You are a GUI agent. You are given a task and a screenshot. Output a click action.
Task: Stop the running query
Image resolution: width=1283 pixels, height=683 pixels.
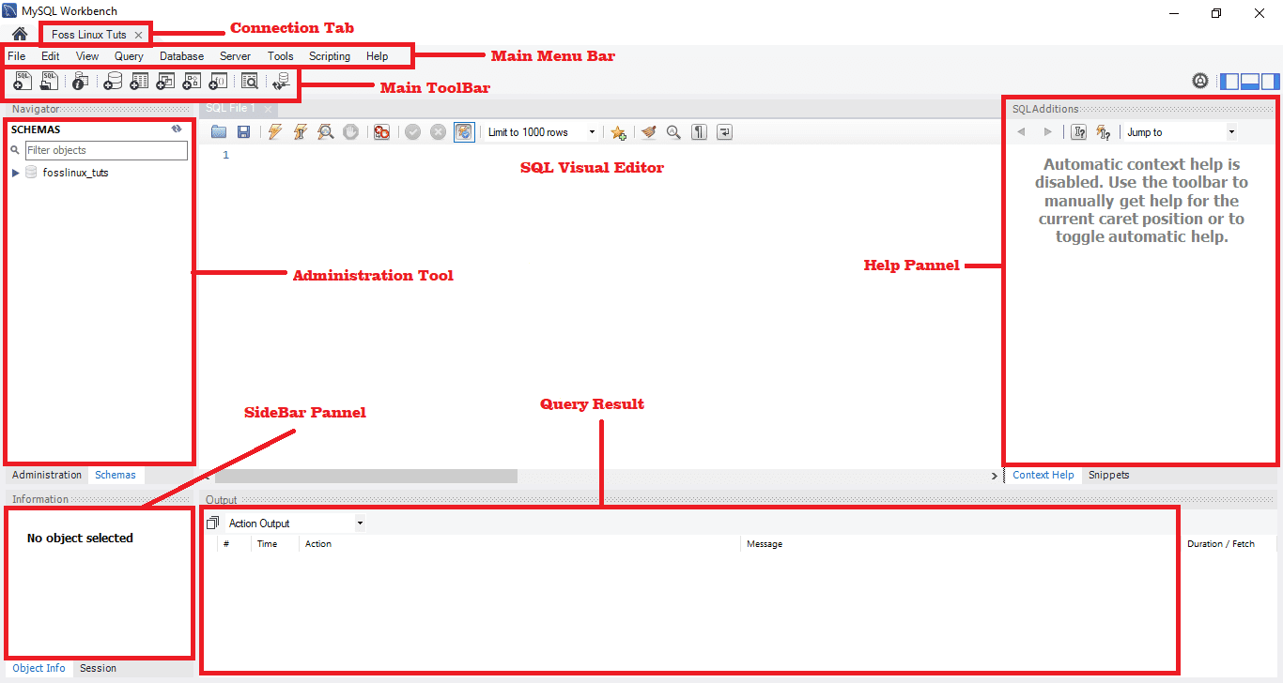point(350,132)
